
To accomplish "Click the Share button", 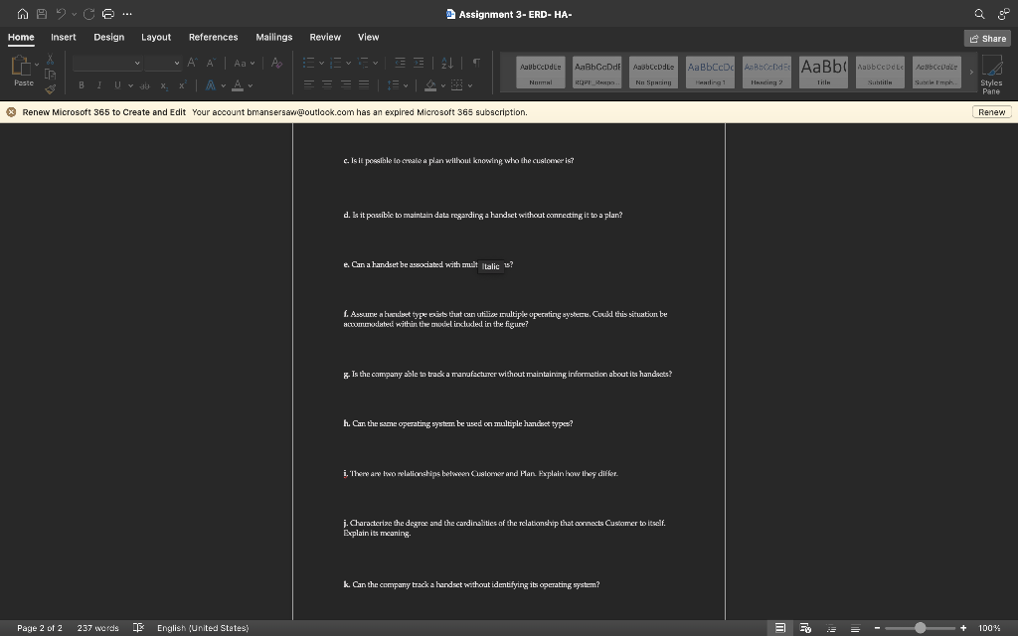I will 987,37.
